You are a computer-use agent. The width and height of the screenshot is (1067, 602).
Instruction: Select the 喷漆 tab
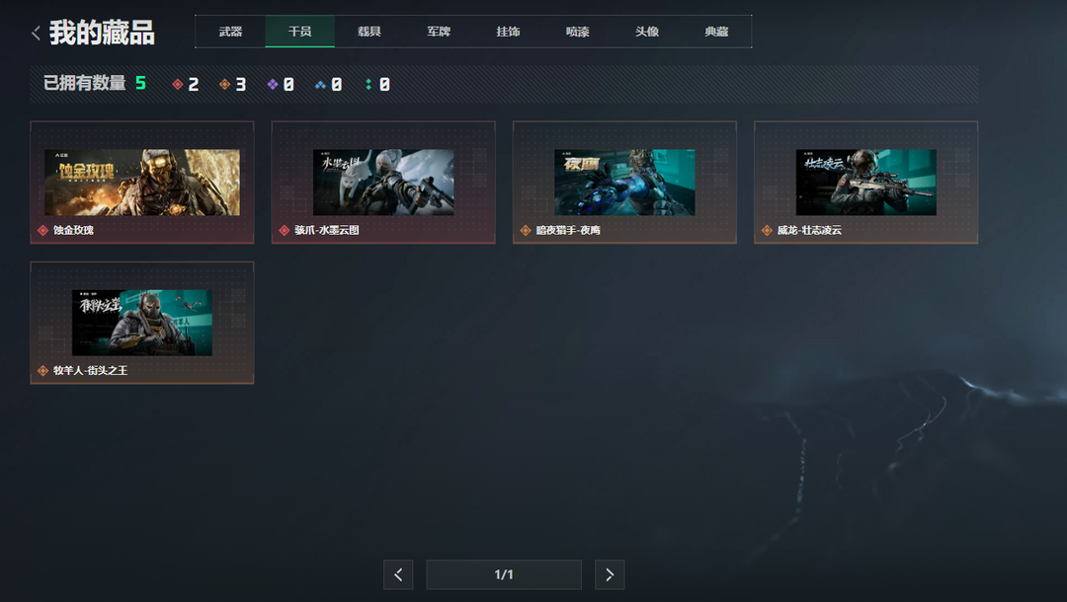coord(578,32)
